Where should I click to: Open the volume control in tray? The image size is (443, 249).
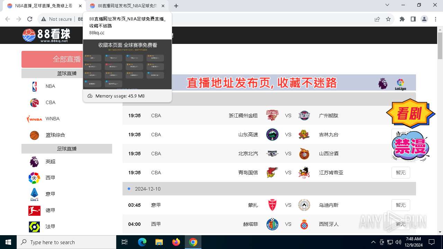(398, 242)
